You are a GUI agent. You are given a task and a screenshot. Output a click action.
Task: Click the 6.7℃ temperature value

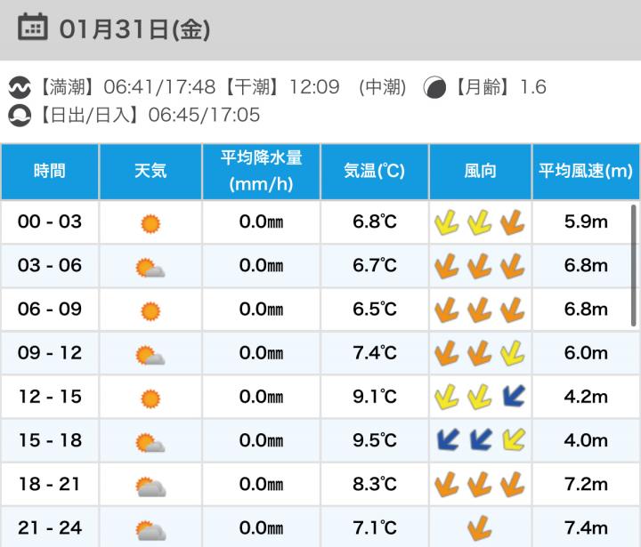click(x=375, y=266)
